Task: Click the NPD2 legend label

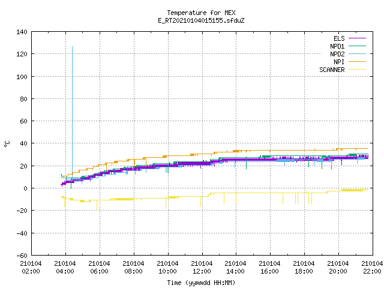Action: click(x=337, y=54)
